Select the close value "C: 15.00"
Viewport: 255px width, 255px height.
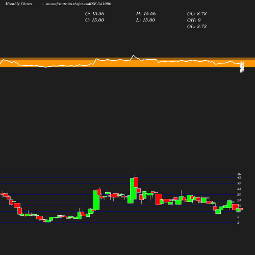[94, 20]
